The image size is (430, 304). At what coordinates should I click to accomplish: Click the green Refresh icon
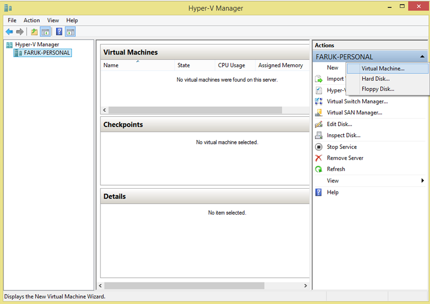318,169
